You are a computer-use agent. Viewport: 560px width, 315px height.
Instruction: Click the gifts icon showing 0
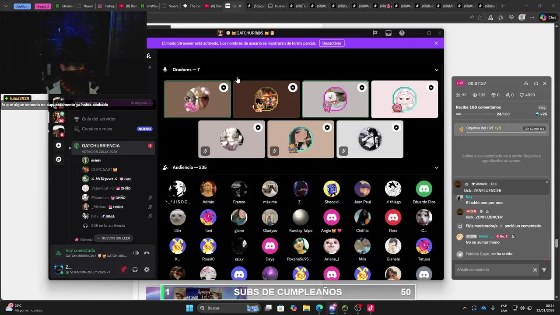[x=493, y=95]
